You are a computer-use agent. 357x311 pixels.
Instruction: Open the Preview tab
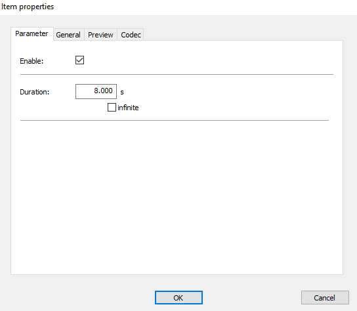(100, 35)
